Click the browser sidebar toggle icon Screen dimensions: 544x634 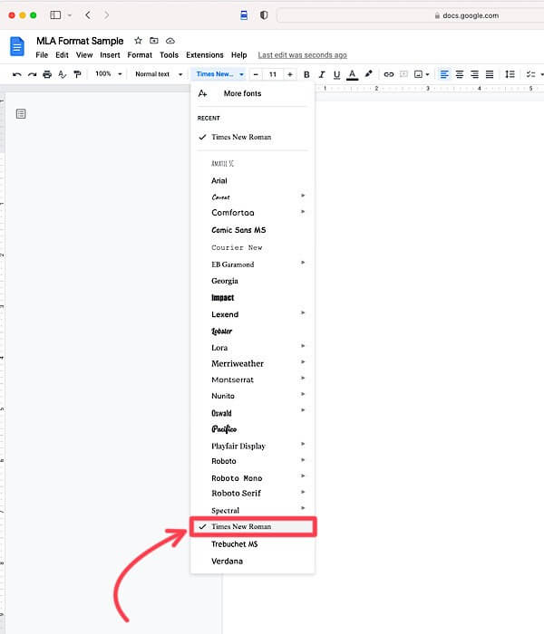(55, 15)
